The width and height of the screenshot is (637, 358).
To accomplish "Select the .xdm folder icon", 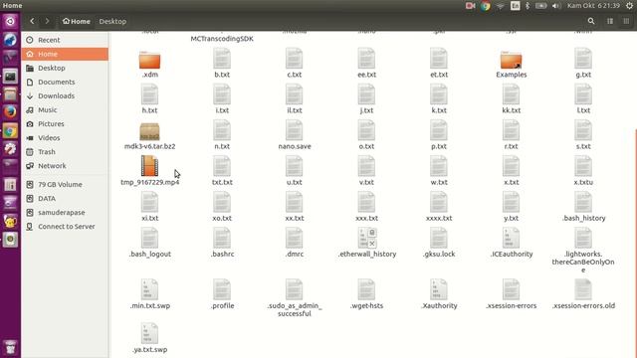I will tap(149, 60).
